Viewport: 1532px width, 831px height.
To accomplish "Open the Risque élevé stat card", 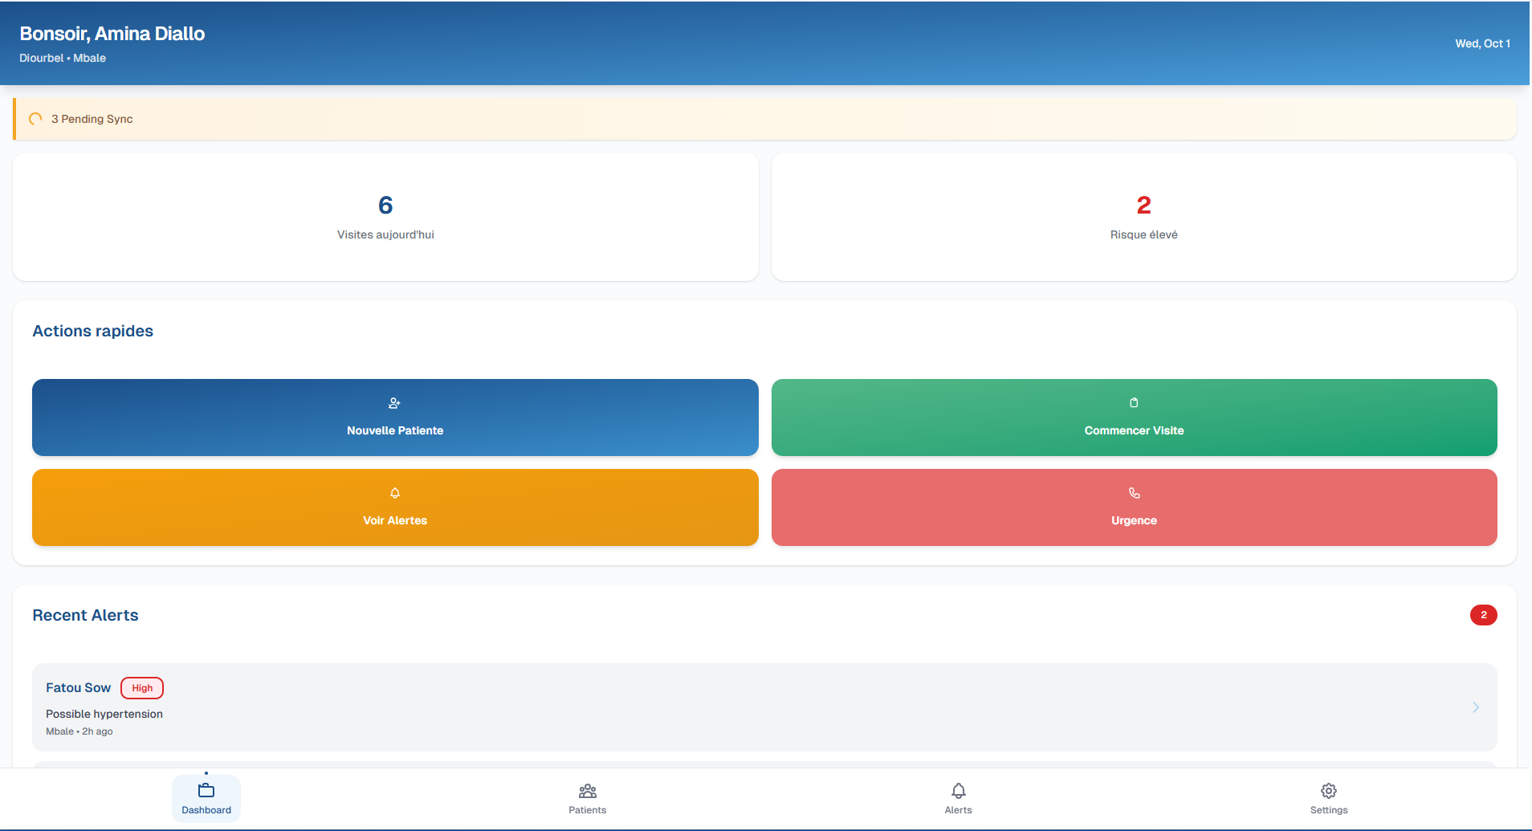I will point(1143,217).
